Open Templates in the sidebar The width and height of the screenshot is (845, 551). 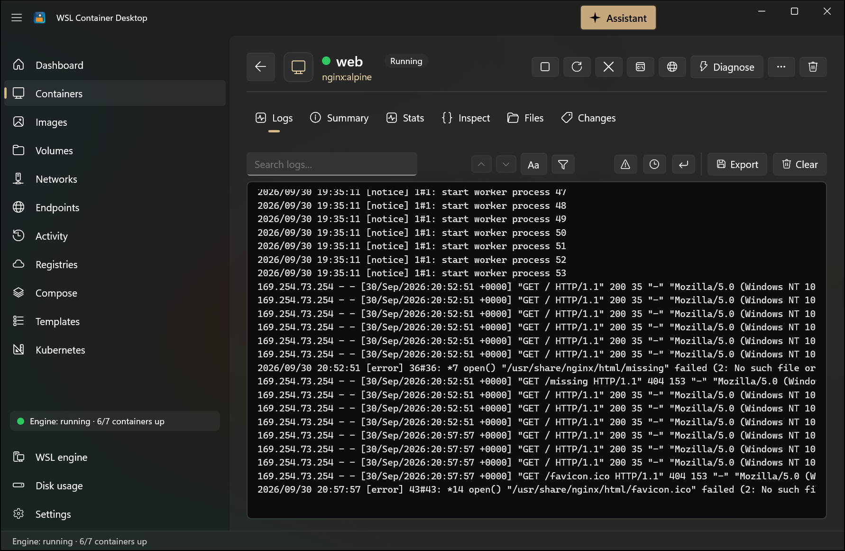point(115,321)
